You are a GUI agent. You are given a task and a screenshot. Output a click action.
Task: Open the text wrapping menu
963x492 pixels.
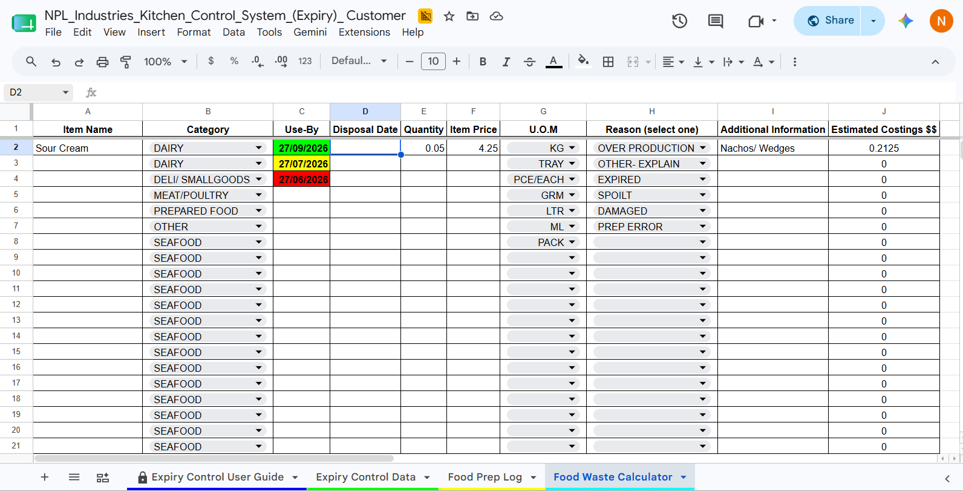point(733,62)
